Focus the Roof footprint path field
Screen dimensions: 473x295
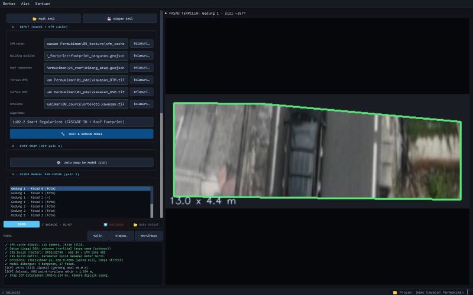(86, 68)
